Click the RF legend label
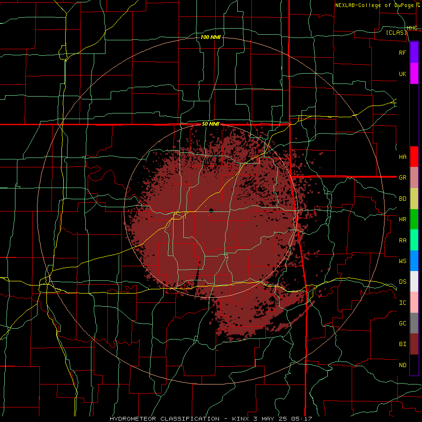Viewport: 422px width, 422px height. 402,53
